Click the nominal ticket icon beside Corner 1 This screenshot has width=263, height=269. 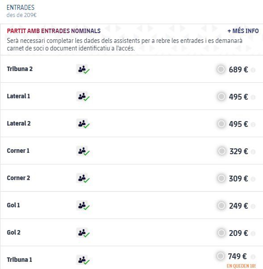pyautogui.click(x=83, y=151)
